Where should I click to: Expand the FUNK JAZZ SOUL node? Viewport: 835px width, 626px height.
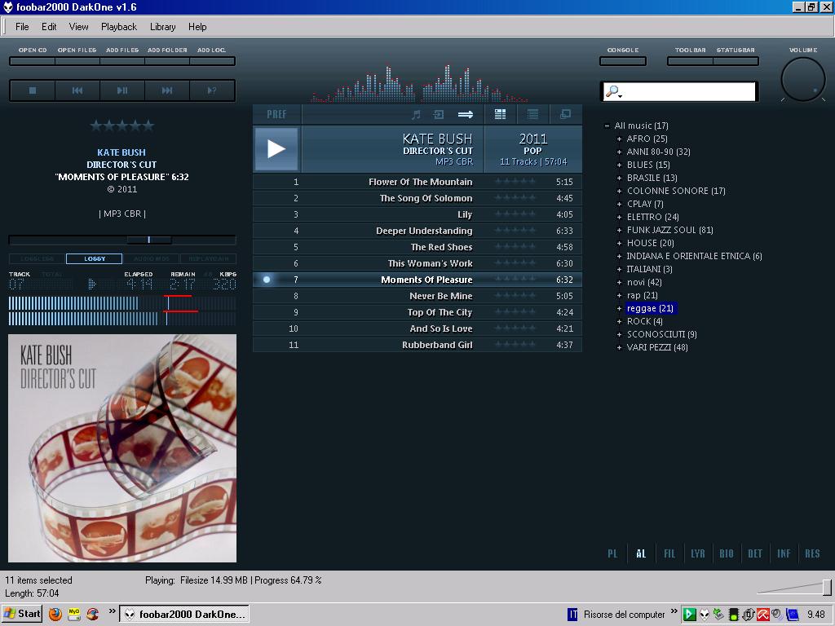click(x=620, y=230)
